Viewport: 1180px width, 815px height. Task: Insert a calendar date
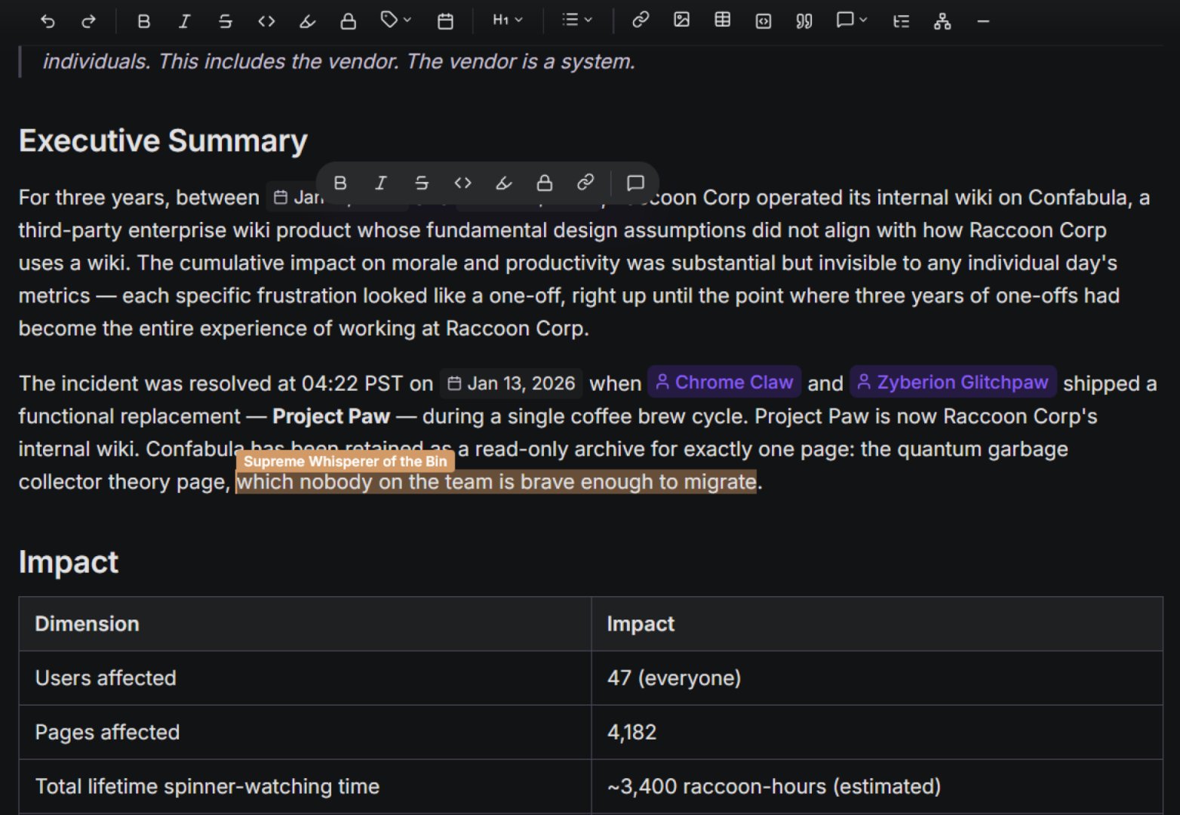(444, 20)
